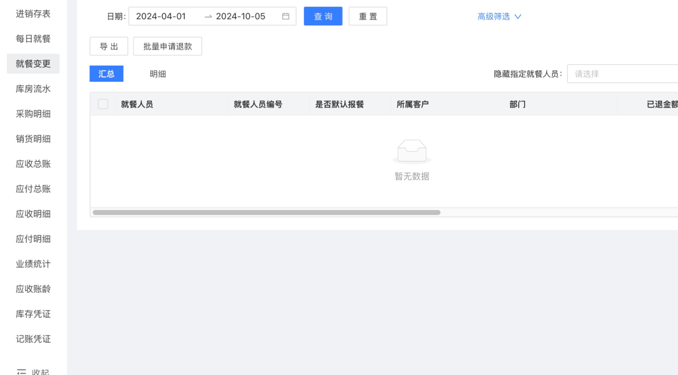Select 就餐变更 sidebar item
The height and width of the screenshot is (375, 678).
click(x=33, y=64)
